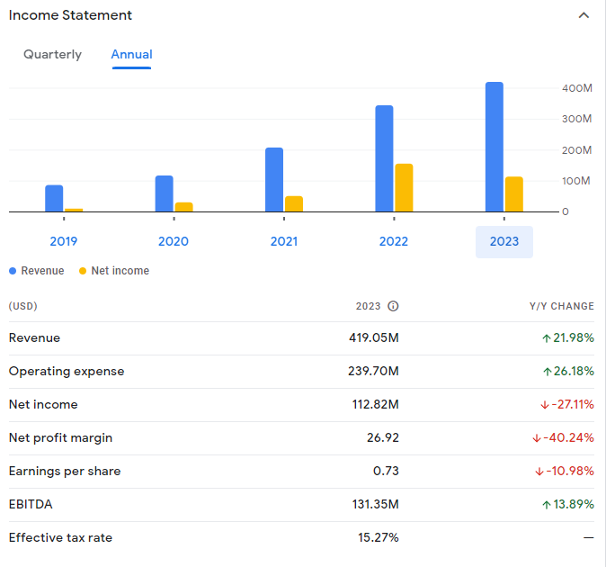Click the Operating expense row label
The width and height of the screenshot is (606, 567).
pyautogui.click(x=67, y=372)
